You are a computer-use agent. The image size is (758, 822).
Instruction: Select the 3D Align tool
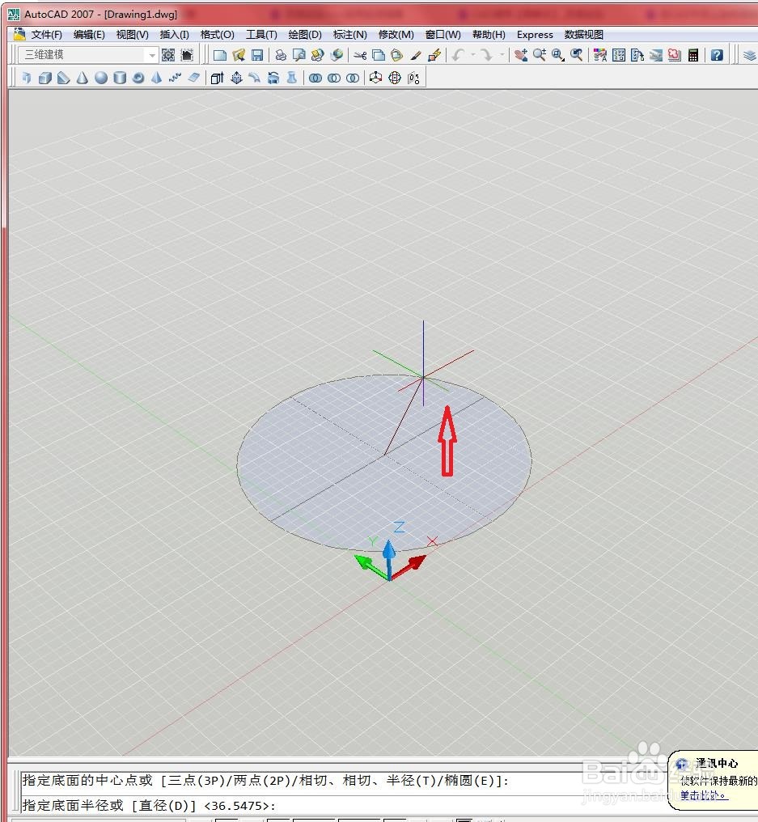[413, 78]
